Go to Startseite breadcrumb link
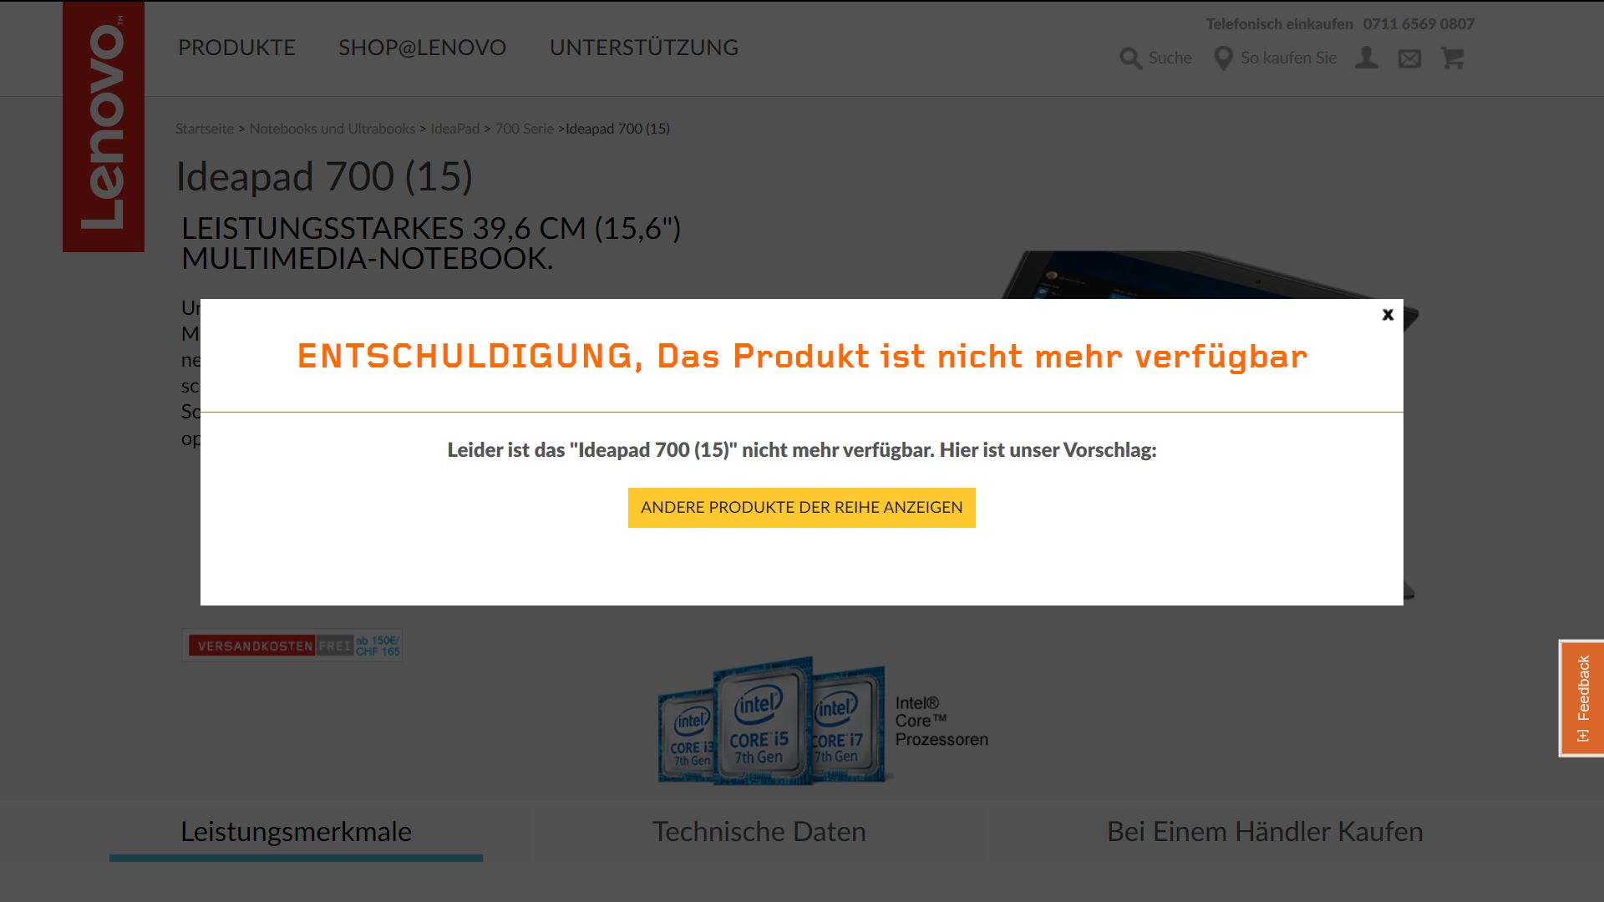Screen dimensions: 1604x902 tap(205, 129)
